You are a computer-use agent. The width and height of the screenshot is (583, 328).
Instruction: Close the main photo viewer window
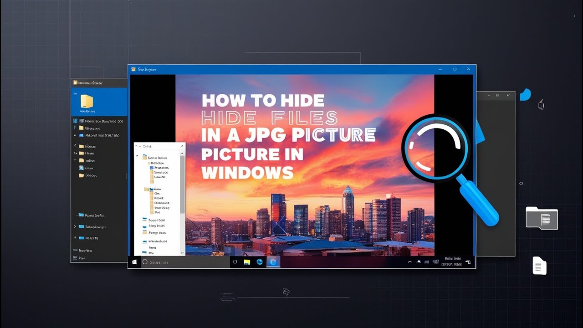coord(468,69)
